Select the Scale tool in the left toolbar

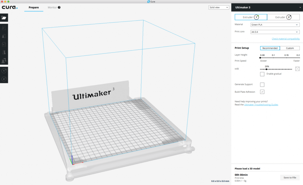pos(4,36)
